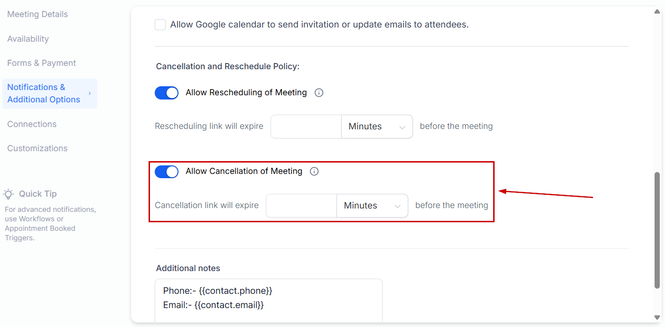Open the cancellation expiry Minutes dropdown
This screenshot has width=665, height=327.
click(372, 206)
